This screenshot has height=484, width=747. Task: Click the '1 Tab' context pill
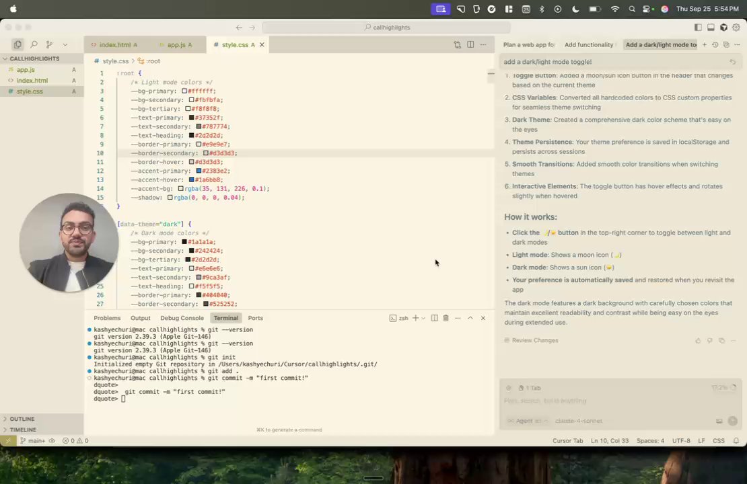coord(529,388)
